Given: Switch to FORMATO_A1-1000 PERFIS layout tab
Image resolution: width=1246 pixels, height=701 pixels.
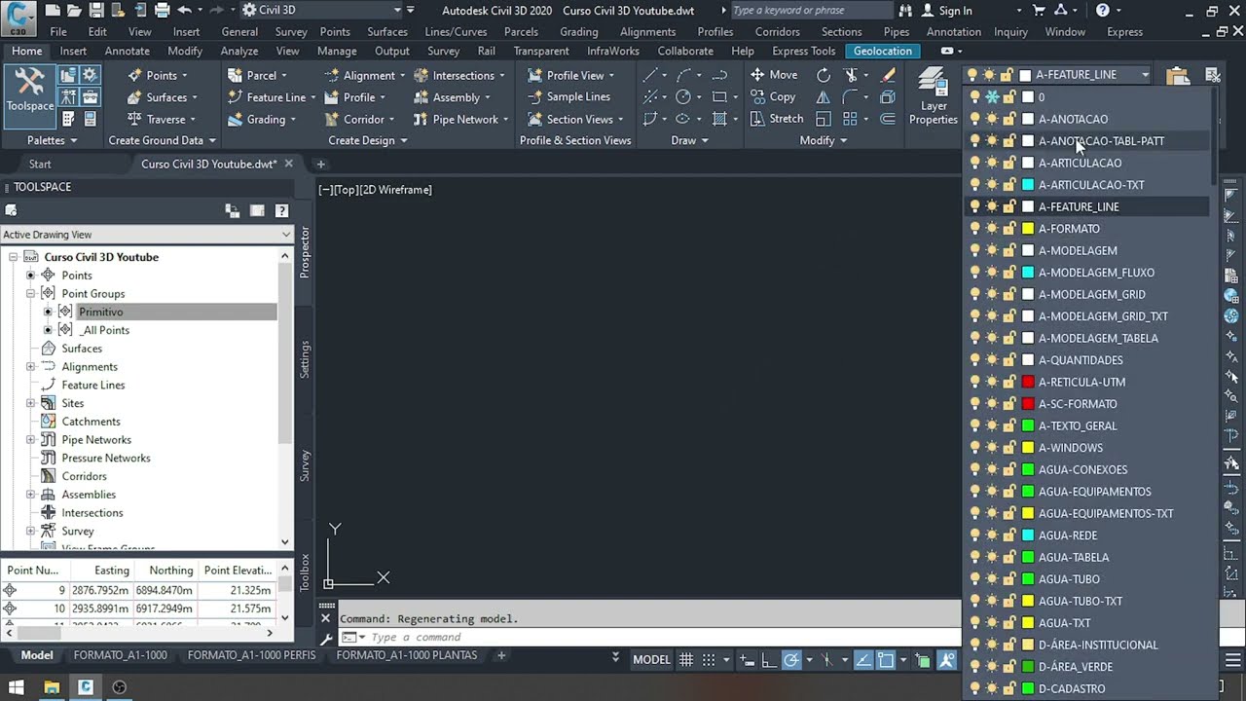Looking at the screenshot, I should tap(251, 655).
